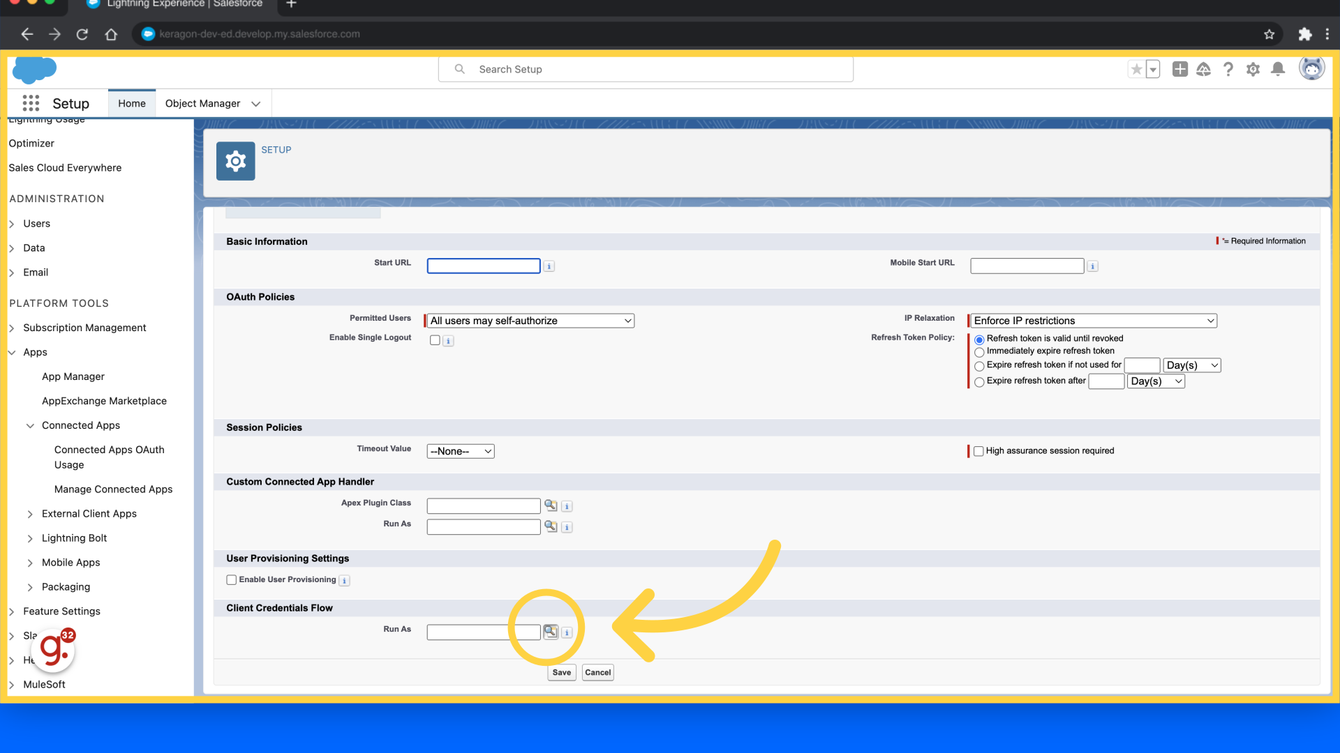Screen dimensions: 1340x753
Task: Open the Help question mark icon
Action: (x=1228, y=69)
